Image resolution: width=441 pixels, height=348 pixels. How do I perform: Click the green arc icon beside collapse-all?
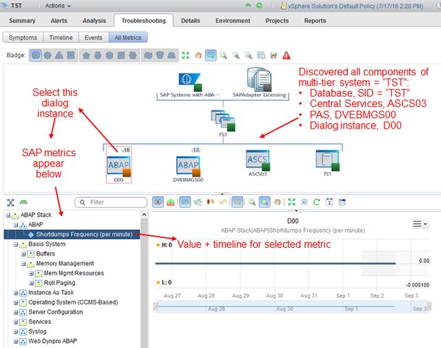(23, 202)
